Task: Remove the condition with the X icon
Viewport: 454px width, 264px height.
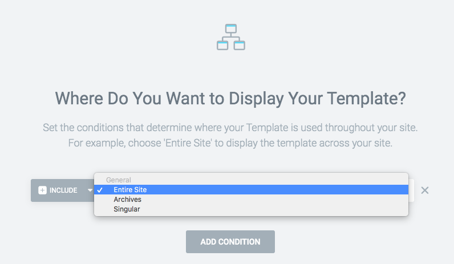Action: tap(425, 190)
